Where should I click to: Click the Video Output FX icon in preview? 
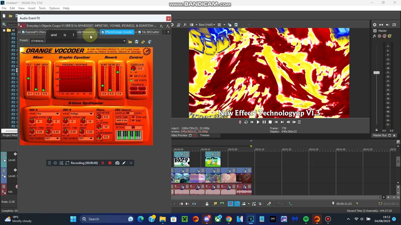pyautogui.click(x=185, y=25)
